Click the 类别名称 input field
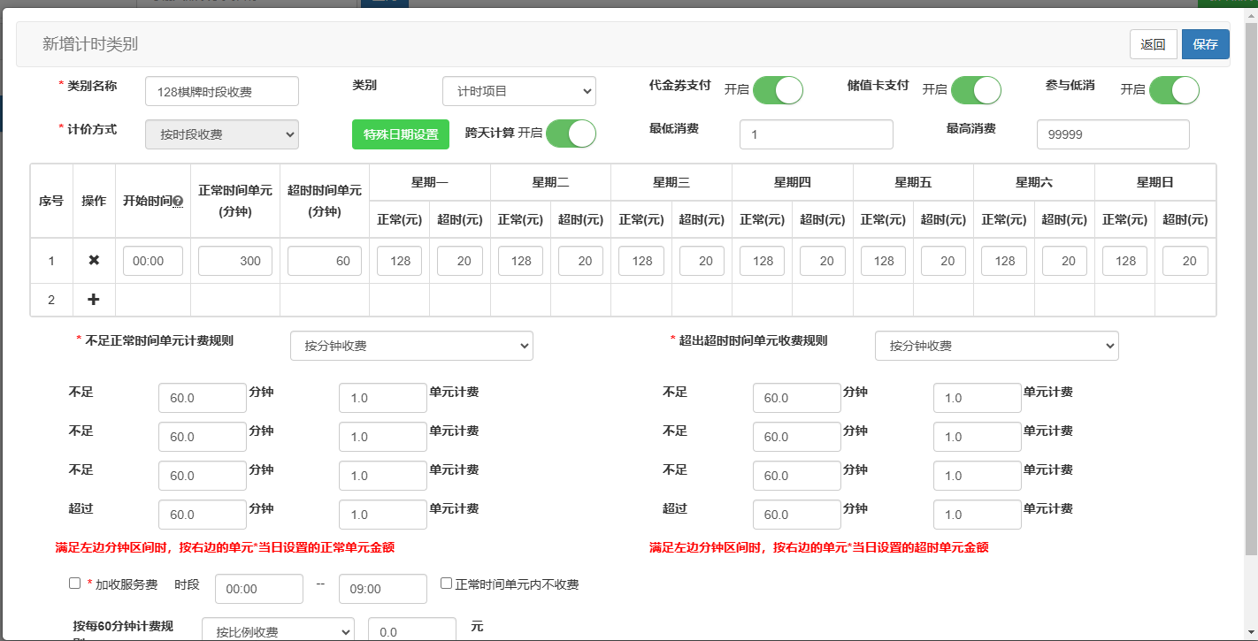Image resolution: width=1258 pixels, height=641 pixels. click(221, 91)
